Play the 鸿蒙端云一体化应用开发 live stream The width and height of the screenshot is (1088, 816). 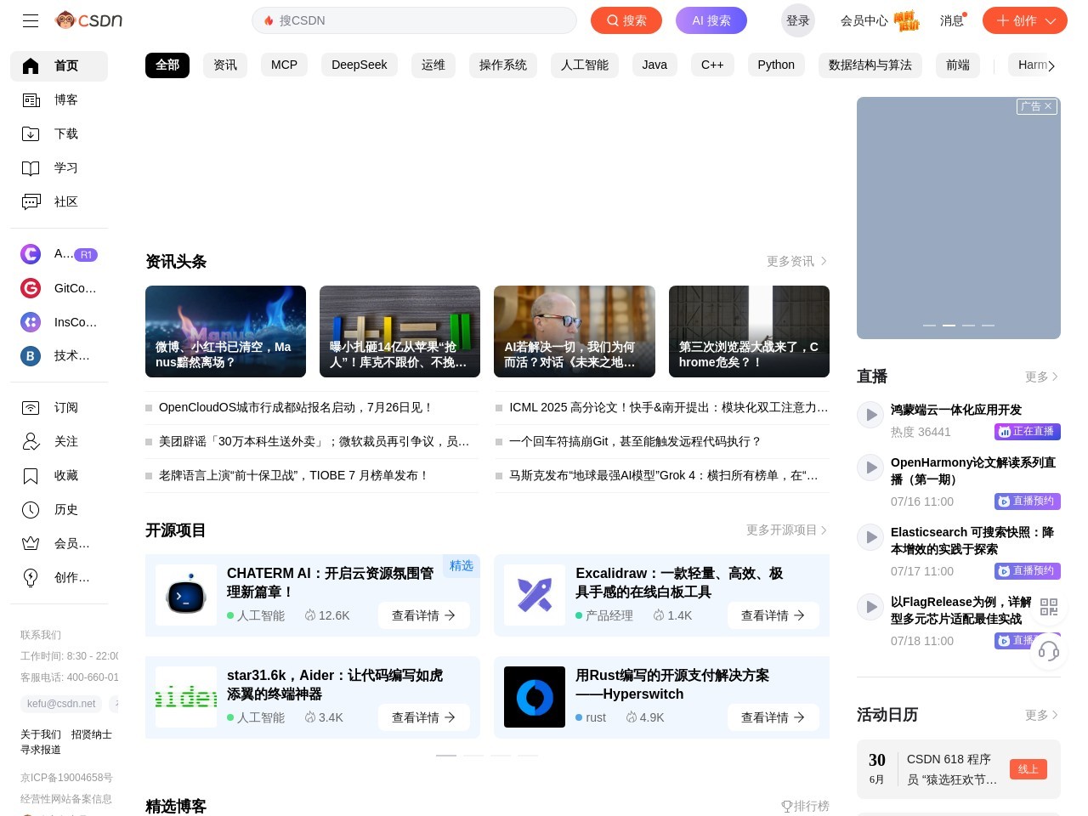870,415
